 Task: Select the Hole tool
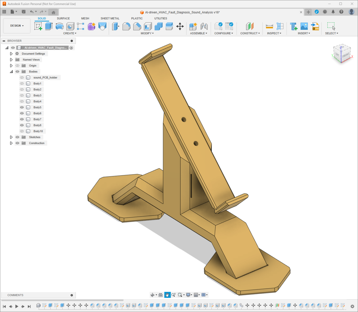[70, 26]
